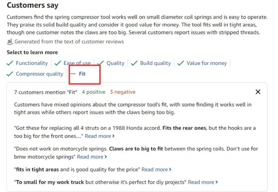Screen dimensions: 278x192
Task: Filter by the 4 positive mentions
Action: click(93, 92)
